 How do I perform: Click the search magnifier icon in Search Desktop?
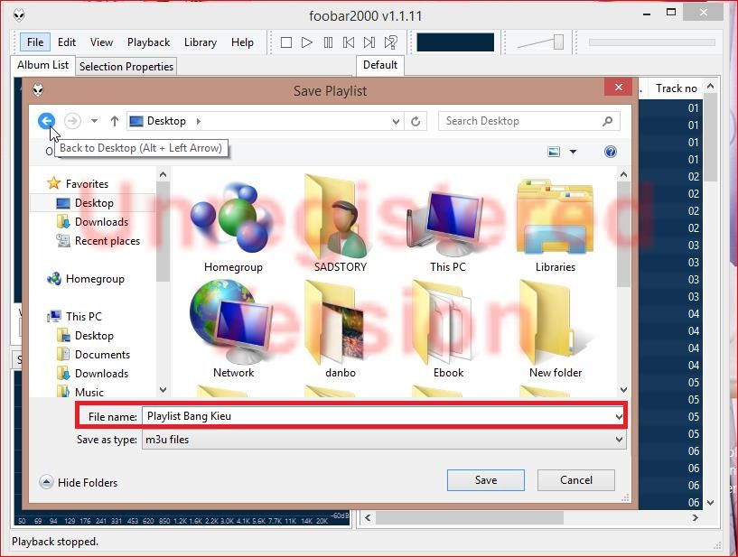608,121
